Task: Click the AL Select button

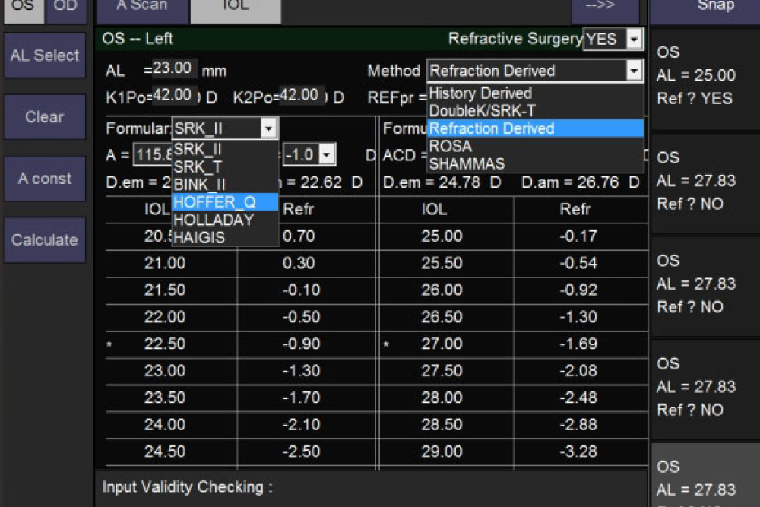Action: pos(45,55)
